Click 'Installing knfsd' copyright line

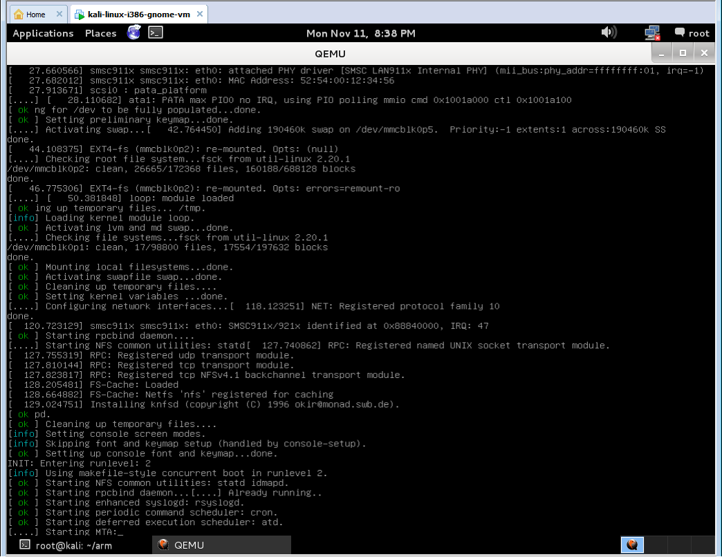pyautogui.click(x=203, y=404)
